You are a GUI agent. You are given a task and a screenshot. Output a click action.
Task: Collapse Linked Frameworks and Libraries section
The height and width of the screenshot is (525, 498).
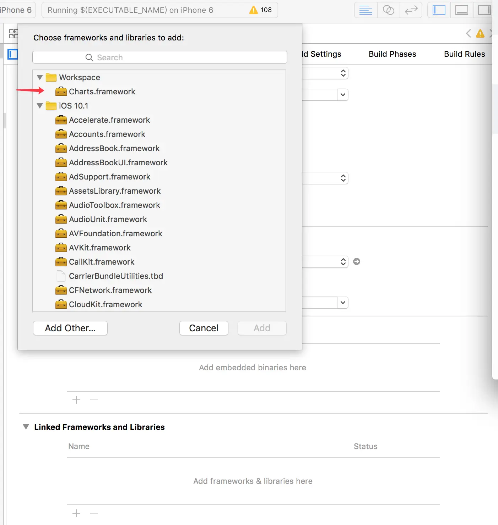click(26, 427)
